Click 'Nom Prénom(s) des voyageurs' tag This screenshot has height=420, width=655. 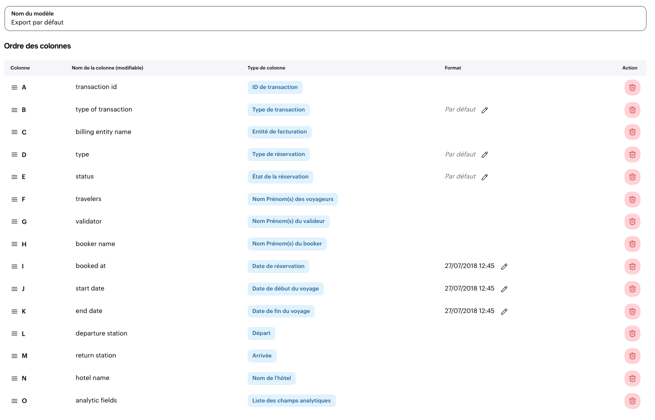pos(293,199)
